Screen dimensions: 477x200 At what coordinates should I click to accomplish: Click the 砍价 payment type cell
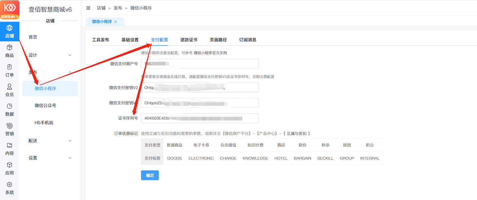[303, 145]
